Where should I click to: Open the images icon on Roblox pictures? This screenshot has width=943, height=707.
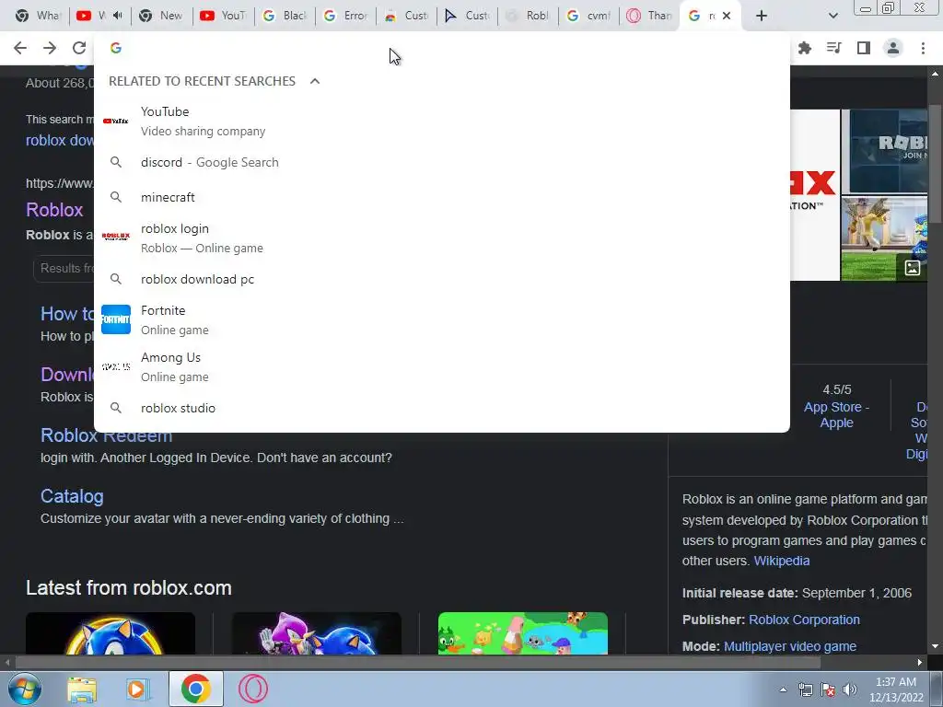[913, 268]
